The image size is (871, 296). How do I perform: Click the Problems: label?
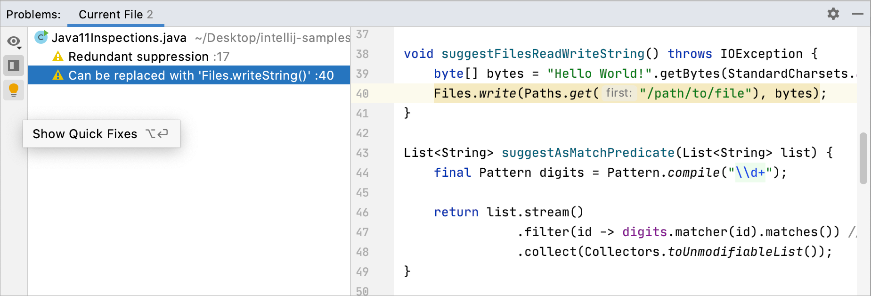tap(33, 15)
